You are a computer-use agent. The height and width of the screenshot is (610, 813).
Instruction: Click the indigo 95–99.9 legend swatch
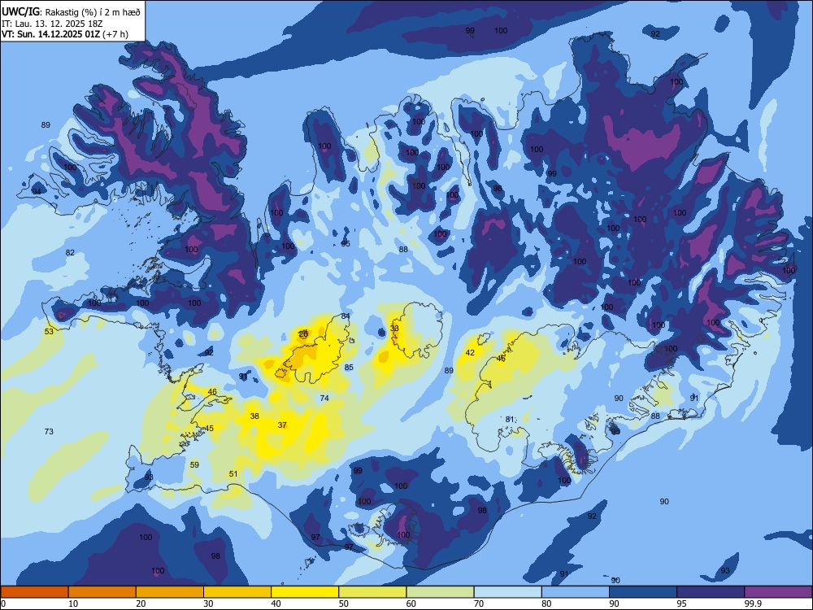click(711, 592)
